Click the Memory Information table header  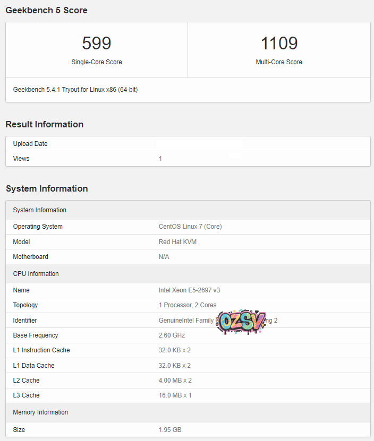click(40, 412)
